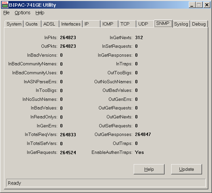Click the Update button
The height and width of the screenshot is (193, 212).
(x=186, y=169)
